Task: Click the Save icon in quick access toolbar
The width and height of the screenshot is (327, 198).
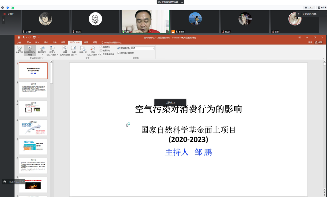Action: (x=19, y=37)
